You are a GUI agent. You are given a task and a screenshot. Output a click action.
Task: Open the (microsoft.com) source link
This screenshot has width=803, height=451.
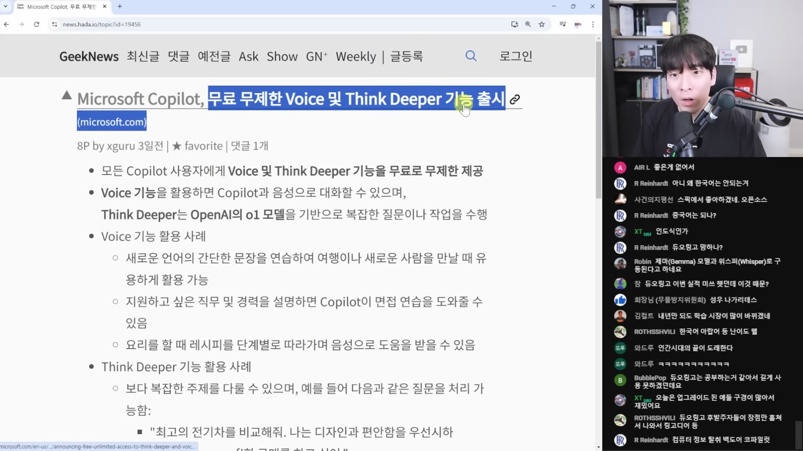coord(112,122)
